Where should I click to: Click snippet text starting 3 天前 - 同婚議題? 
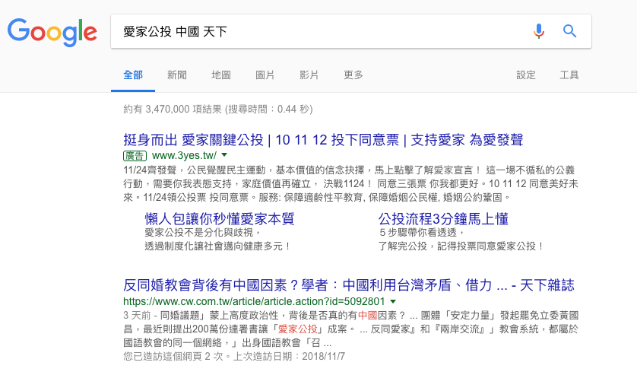pos(350,329)
